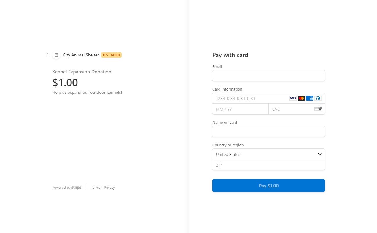Click the American Express logo

[x=310, y=98]
